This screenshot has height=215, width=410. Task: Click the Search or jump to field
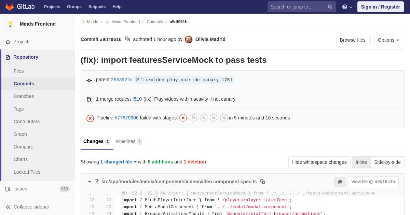(x=297, y=7)
